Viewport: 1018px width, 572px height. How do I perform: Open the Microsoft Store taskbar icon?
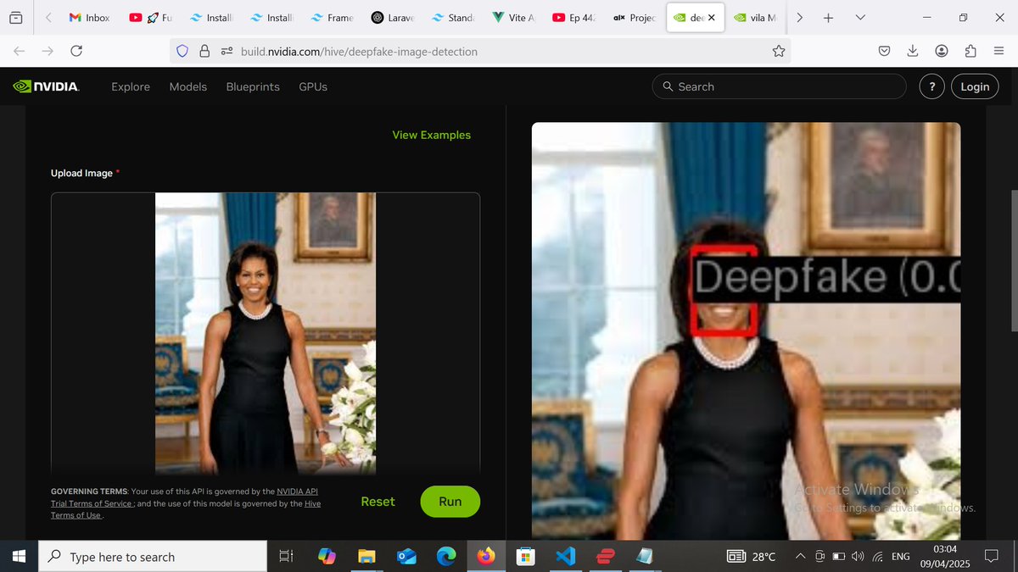[x=525, y=557]
